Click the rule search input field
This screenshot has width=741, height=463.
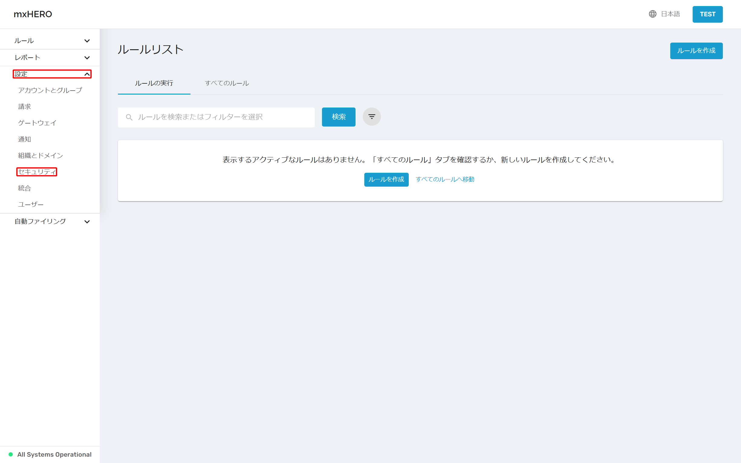coord(224,117)
